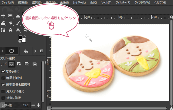
Task: Click the white background color swatch
Action: (x=24, y=41)
